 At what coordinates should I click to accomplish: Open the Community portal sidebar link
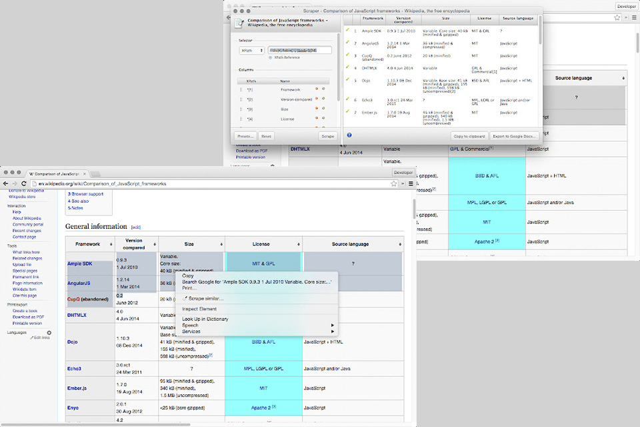click(28, 224)
